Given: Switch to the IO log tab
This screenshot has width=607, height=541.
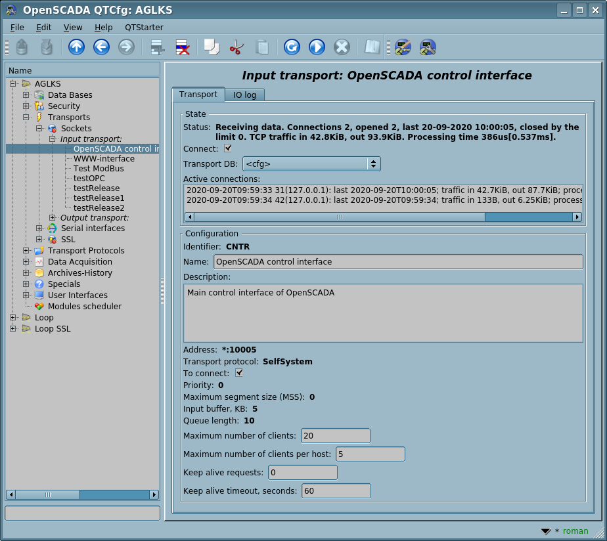Looking at the screenshot, I should pos(244,95).
